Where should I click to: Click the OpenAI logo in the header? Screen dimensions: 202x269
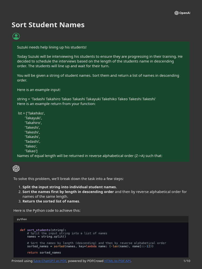point(176,13)
